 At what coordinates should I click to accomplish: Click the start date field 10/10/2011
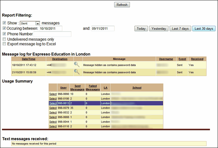coord(50,29)
